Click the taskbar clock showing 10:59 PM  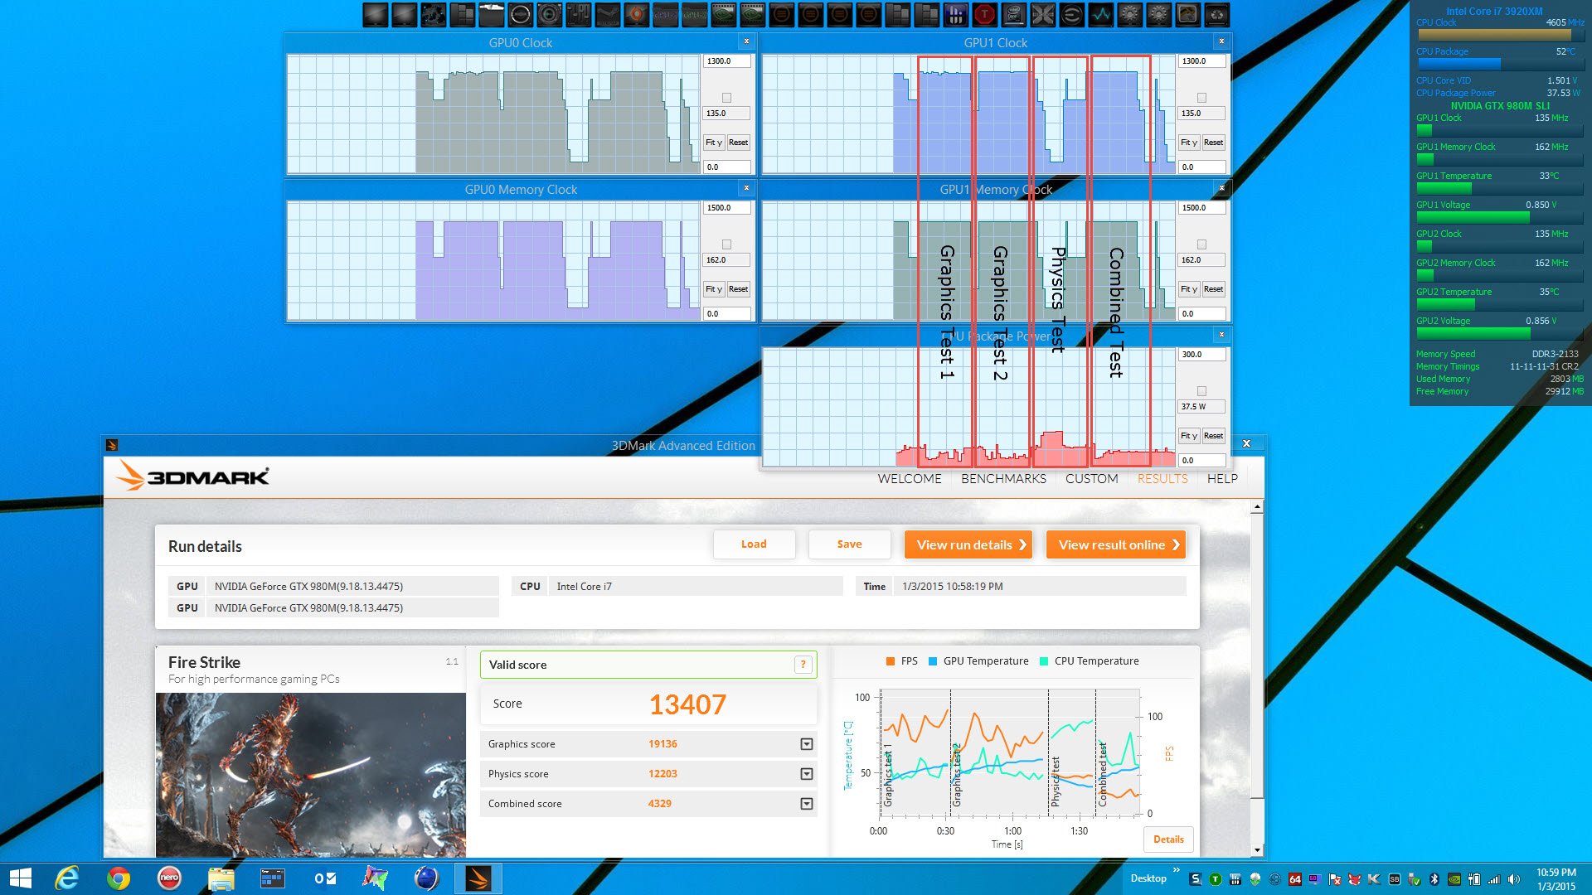(1556, 879)
